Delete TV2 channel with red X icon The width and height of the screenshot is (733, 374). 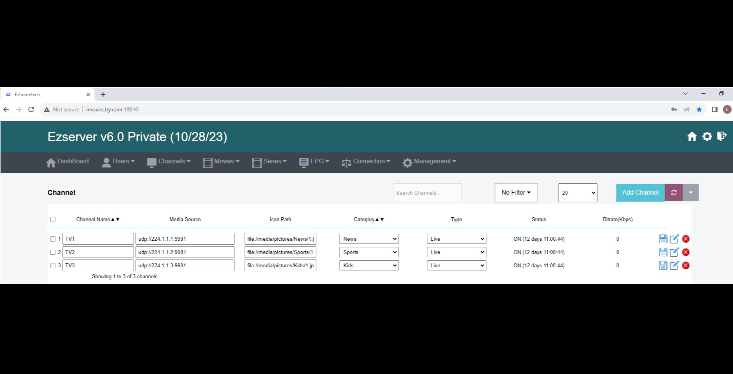tap(686, 252)
